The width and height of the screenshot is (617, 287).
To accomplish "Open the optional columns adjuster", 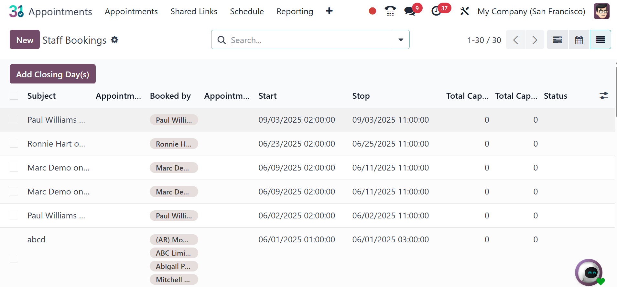I will pyautogui.click(x=603, y=96).
